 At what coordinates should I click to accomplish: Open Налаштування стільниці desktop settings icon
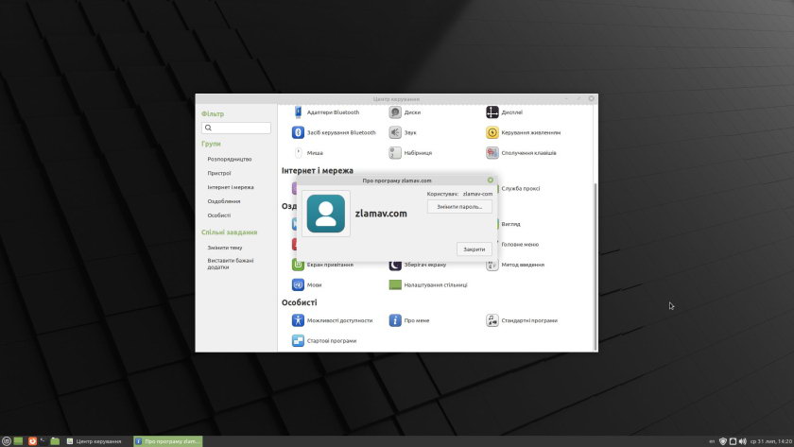click(x=395, y=285)
